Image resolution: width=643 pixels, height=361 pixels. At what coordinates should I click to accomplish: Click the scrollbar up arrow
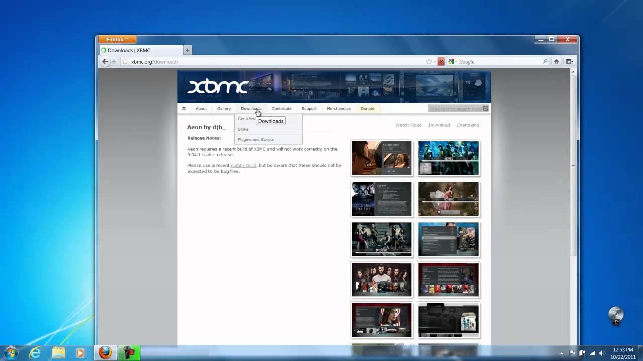(572, 72)
